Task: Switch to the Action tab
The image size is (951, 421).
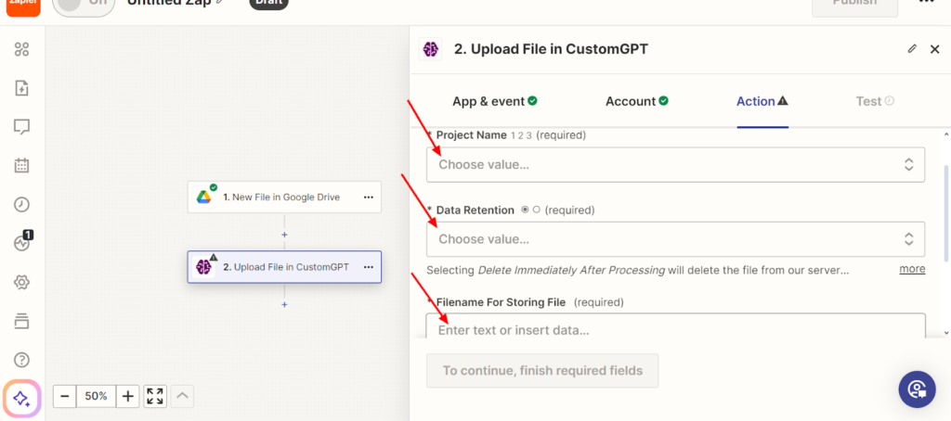Action: click(762, 101)
